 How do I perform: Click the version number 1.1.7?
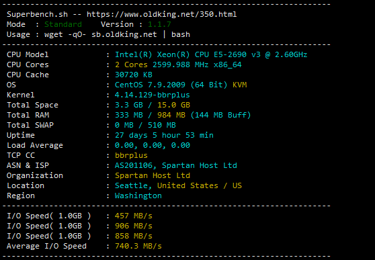159,24
